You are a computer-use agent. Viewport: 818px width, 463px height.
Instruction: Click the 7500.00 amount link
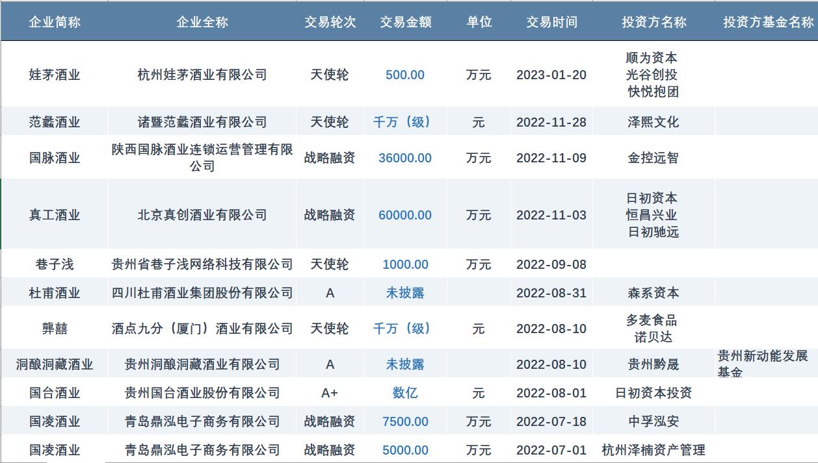pos(405,421)
